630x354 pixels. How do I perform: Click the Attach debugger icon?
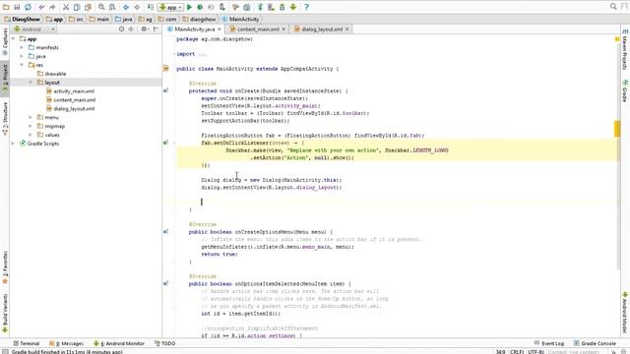point(222,7)
